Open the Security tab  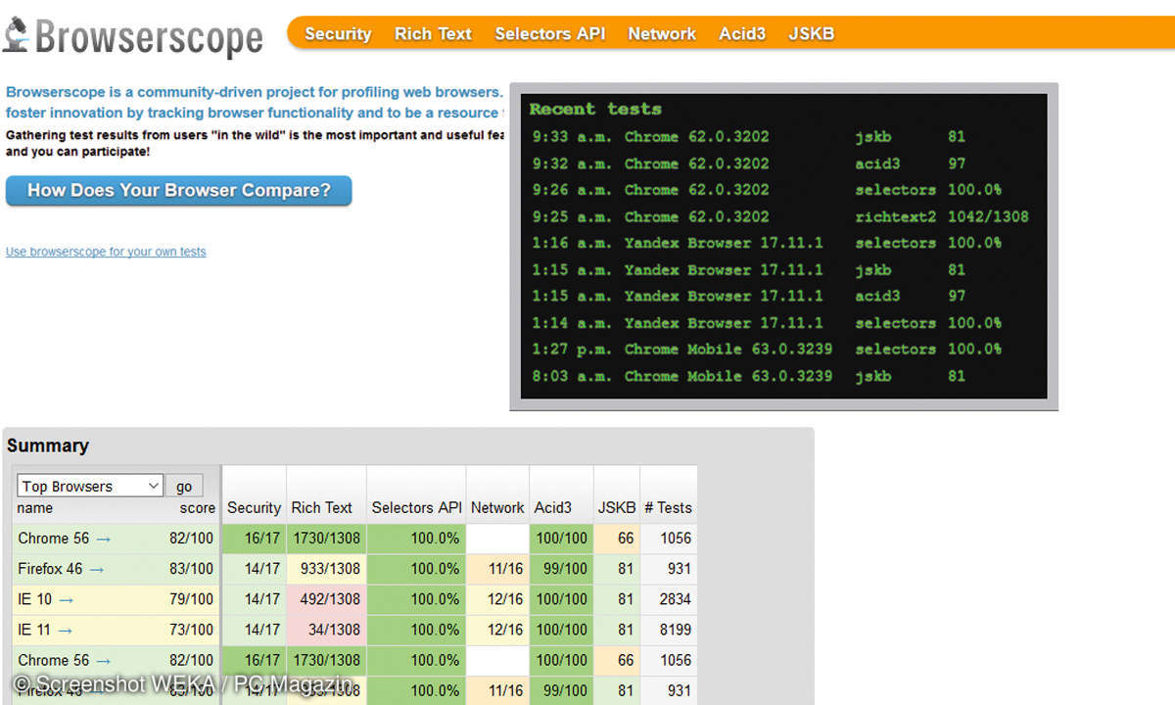pos(338,33)
